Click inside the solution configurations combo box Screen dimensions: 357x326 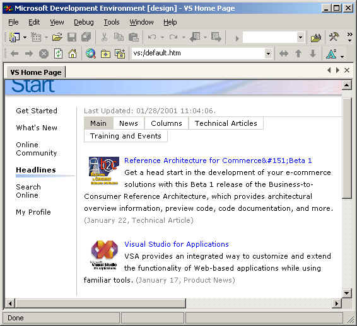pyautogui.click(x=269, y=37)
